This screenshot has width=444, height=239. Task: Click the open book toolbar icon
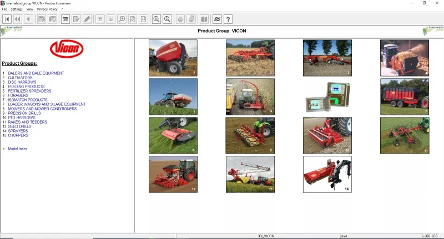click(204, 19)
